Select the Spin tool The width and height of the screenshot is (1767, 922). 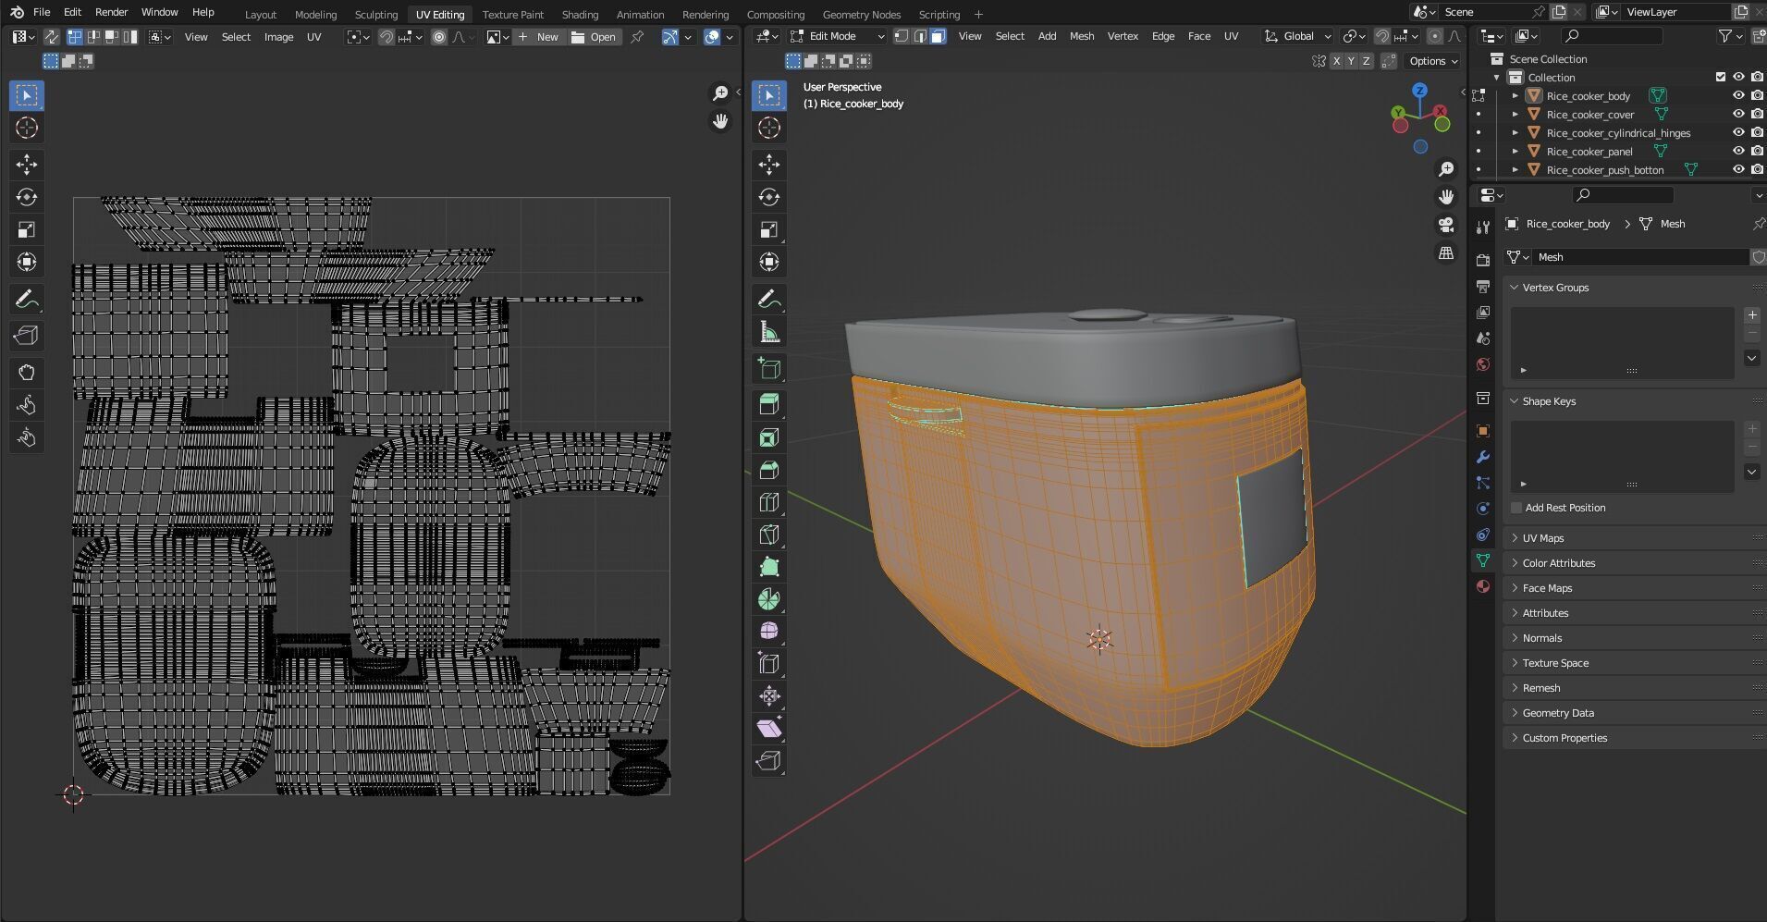click(x=769, y=599)
